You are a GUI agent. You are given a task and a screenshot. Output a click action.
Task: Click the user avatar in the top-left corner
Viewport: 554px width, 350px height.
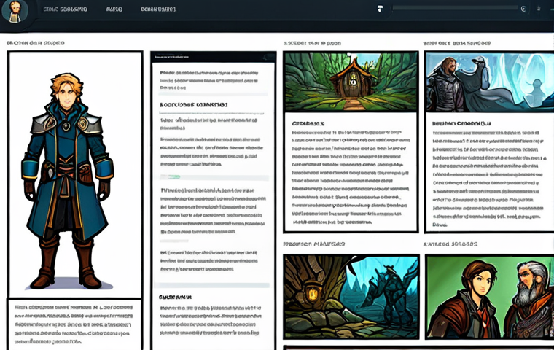coord(15,10)
